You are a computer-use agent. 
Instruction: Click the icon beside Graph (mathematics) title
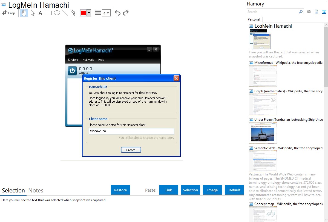251,91
